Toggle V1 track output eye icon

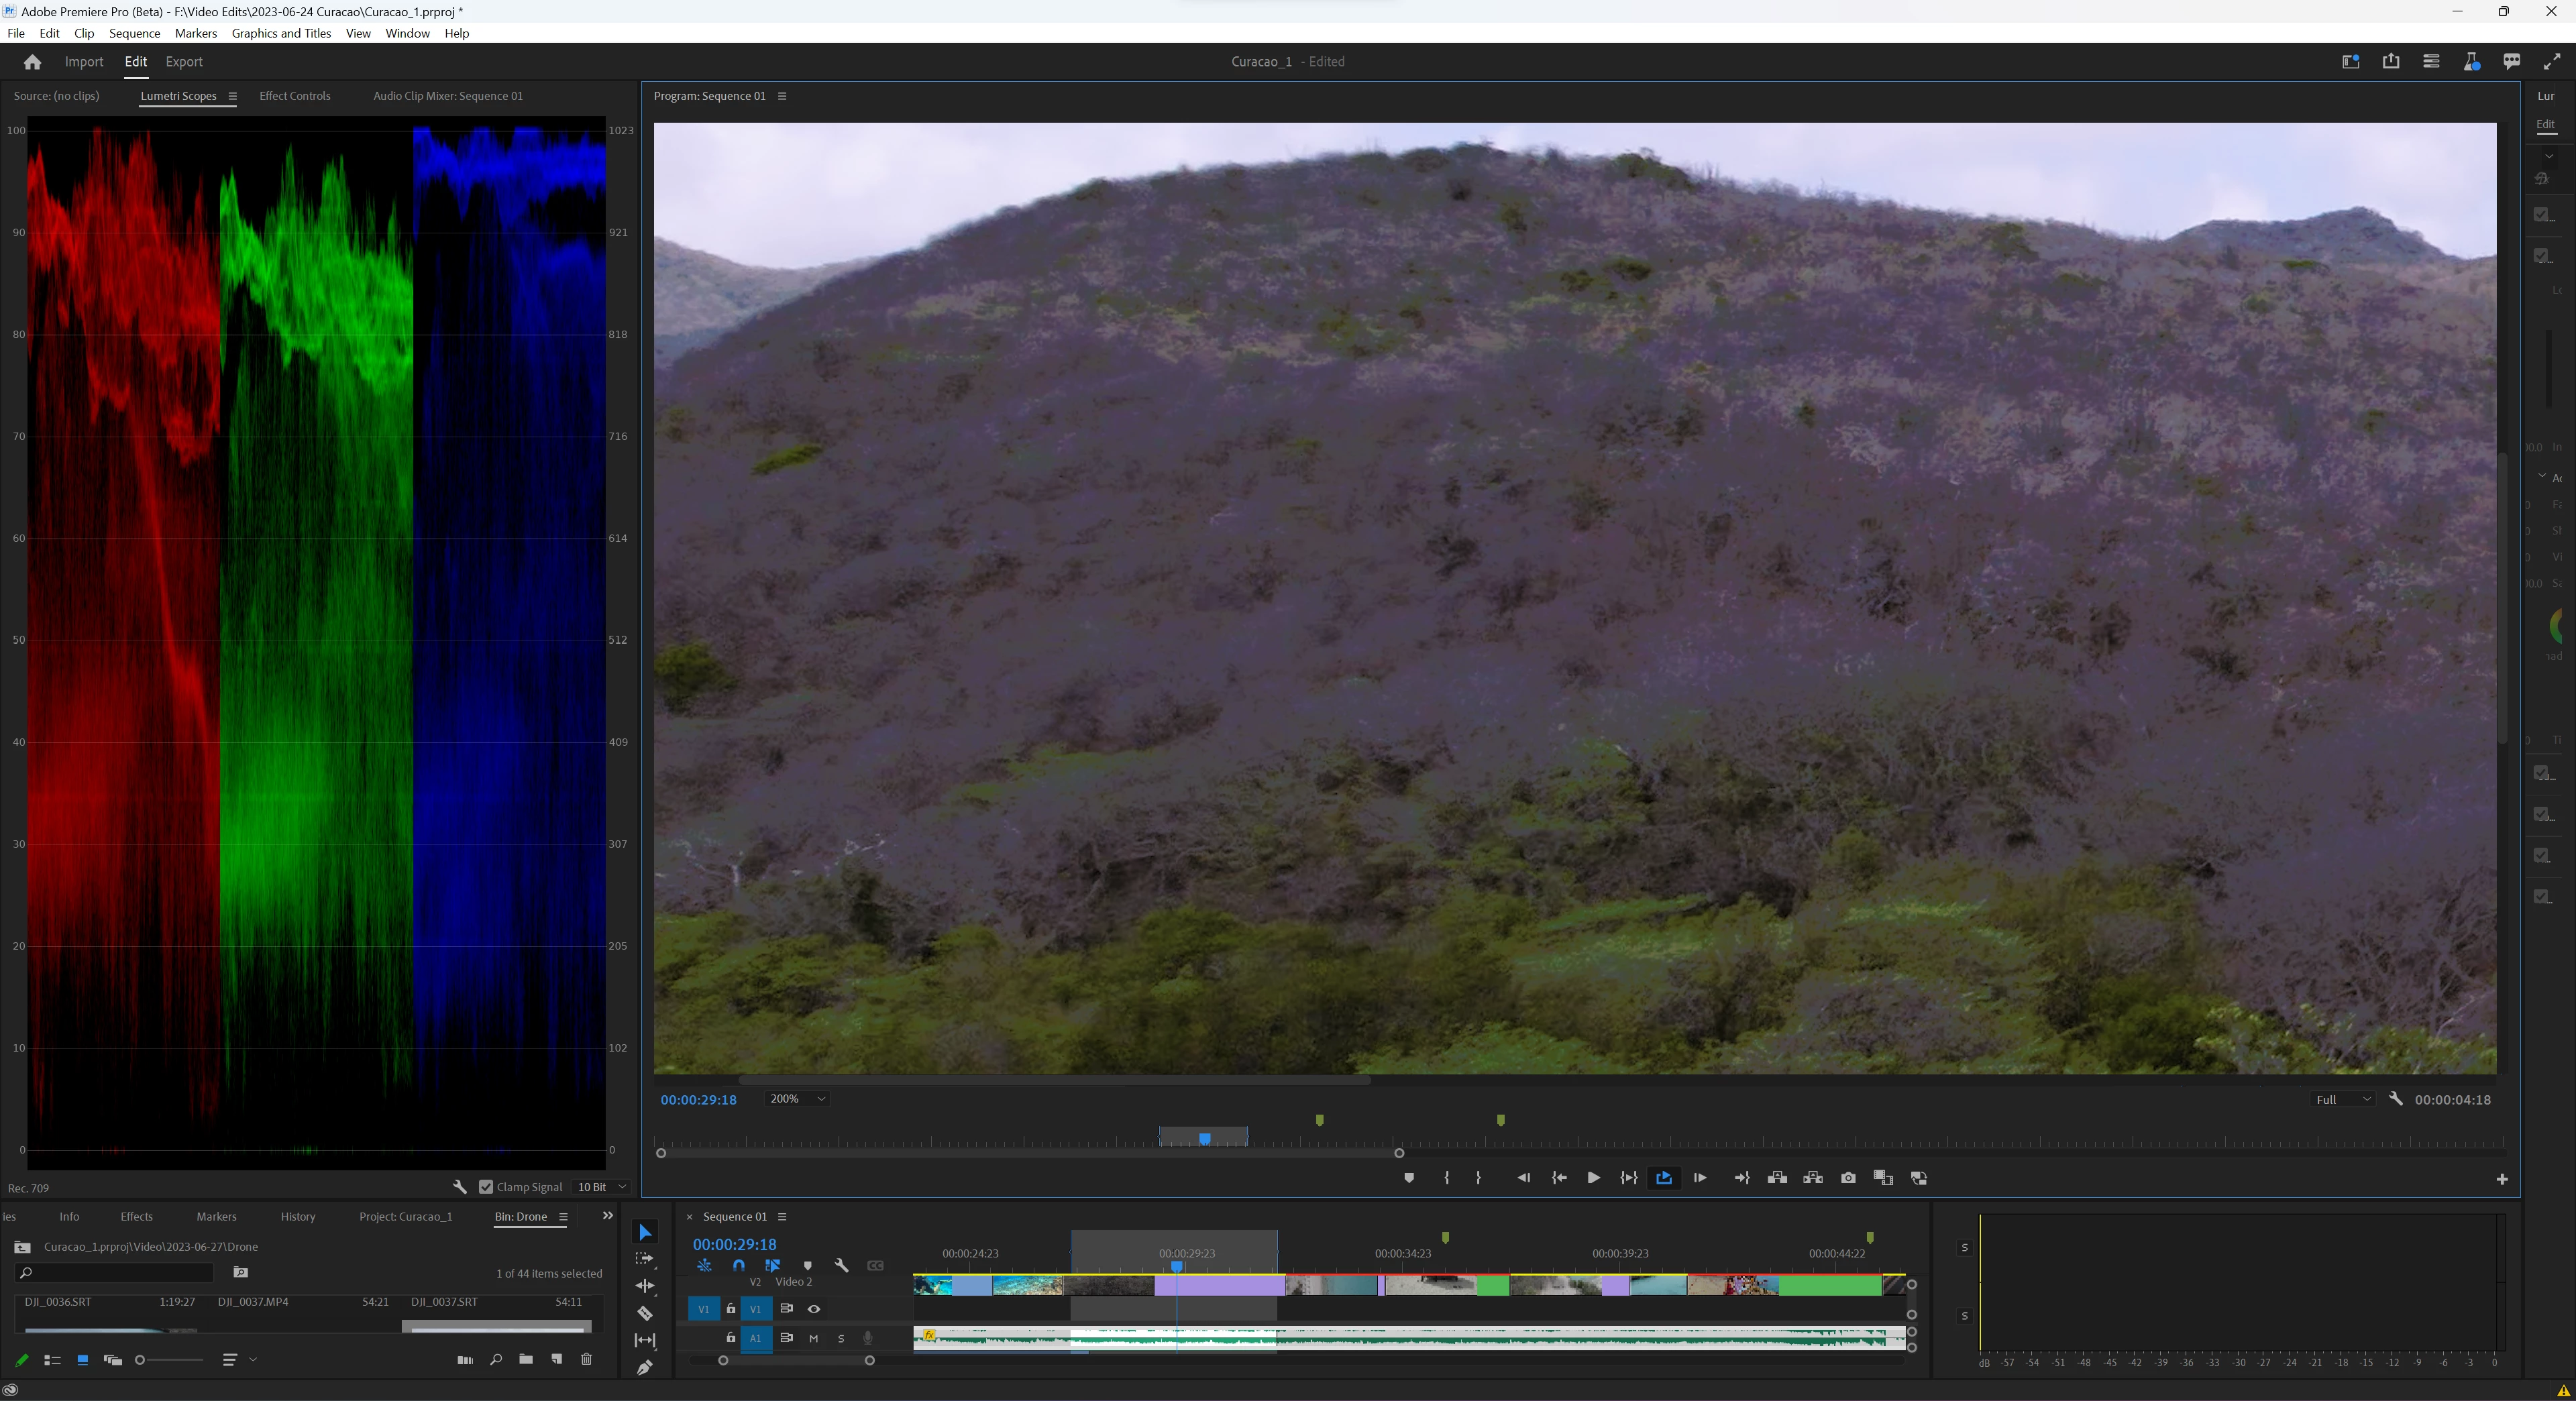click(x=814, y=1309)
